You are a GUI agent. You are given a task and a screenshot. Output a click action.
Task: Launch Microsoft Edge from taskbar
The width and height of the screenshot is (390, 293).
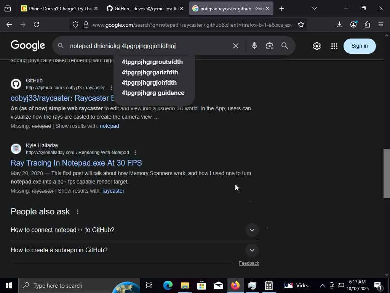pos(168,285)
